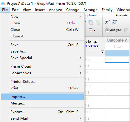Expand the New submenu

coord(42,17)
